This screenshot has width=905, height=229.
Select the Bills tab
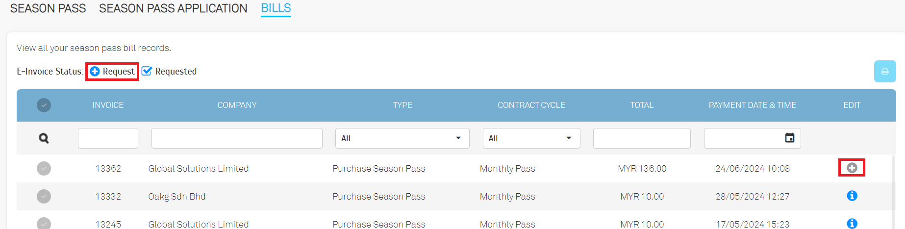276,8
